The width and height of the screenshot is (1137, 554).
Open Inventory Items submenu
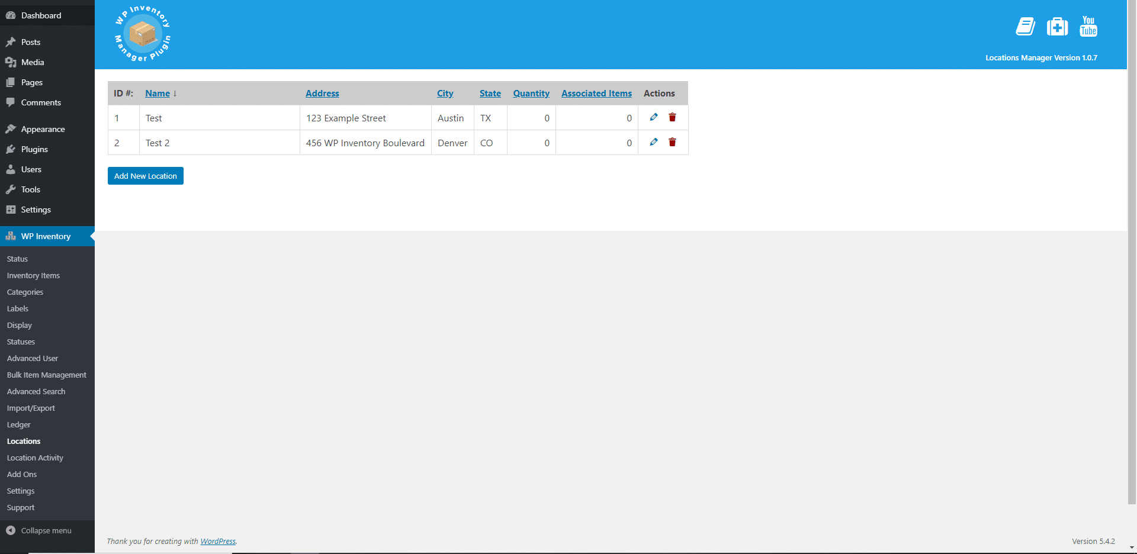click(33, 275)
